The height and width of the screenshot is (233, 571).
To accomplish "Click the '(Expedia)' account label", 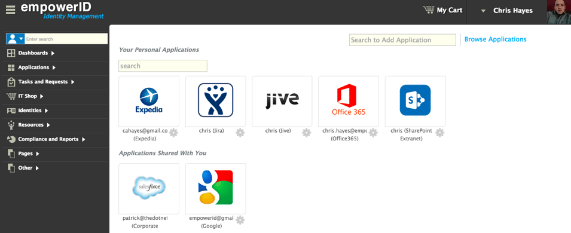I will point(145,139).
